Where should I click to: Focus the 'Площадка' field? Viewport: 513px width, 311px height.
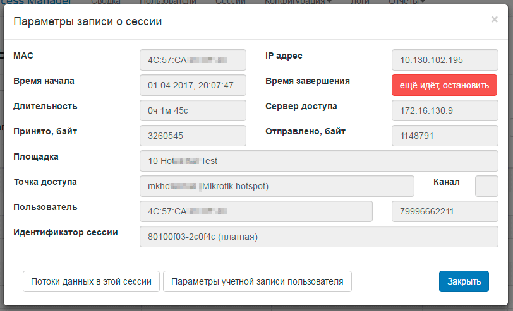(x=318, y=161)
